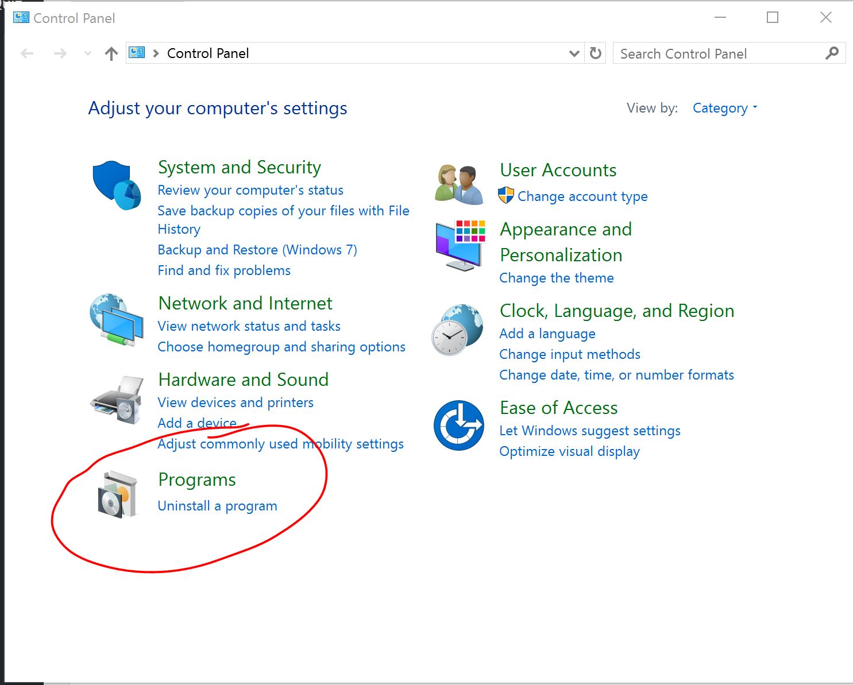Select Find and fix problems
This screenshot has height=685, width=853.
[x=224, y=270]
